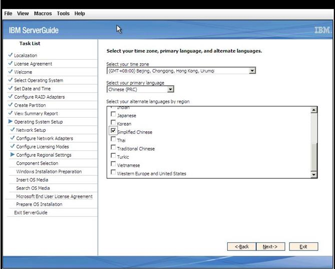
Task: Click the checkmark beside License Agreement
Action: [10, 63]
